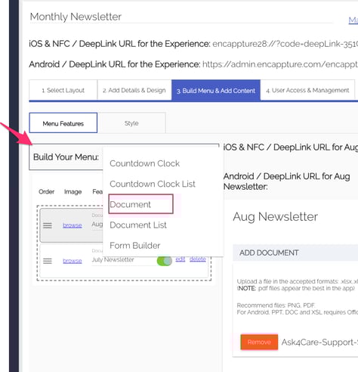Image resolution: width=358 pixels, height=372 pixels.
Task: Click browse link for Aug Newsletter image
Action: 73,225
